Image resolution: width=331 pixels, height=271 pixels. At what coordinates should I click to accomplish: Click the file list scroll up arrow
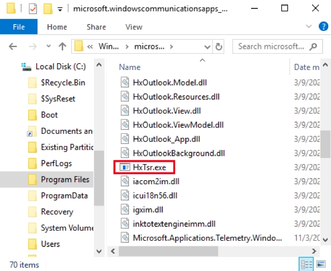coord(325,65)
